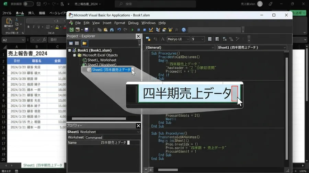Open the VBA Windows menu
The image size is (309, 173).
[x=148, y=23]
